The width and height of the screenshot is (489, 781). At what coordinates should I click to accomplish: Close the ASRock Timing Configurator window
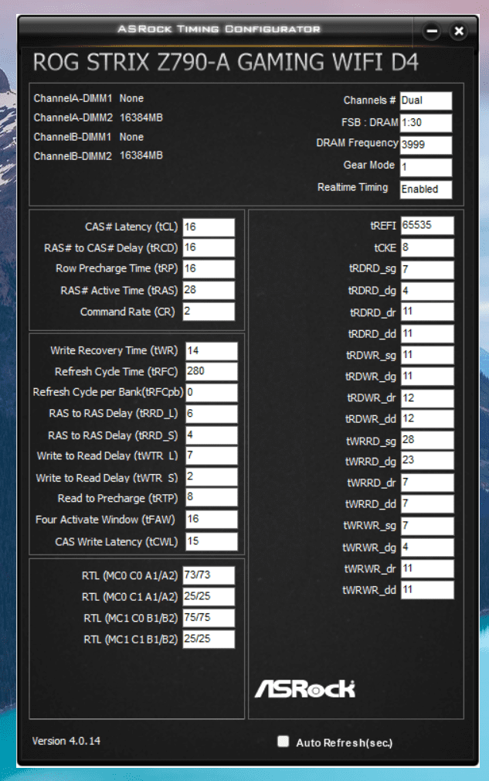[459, 32]
